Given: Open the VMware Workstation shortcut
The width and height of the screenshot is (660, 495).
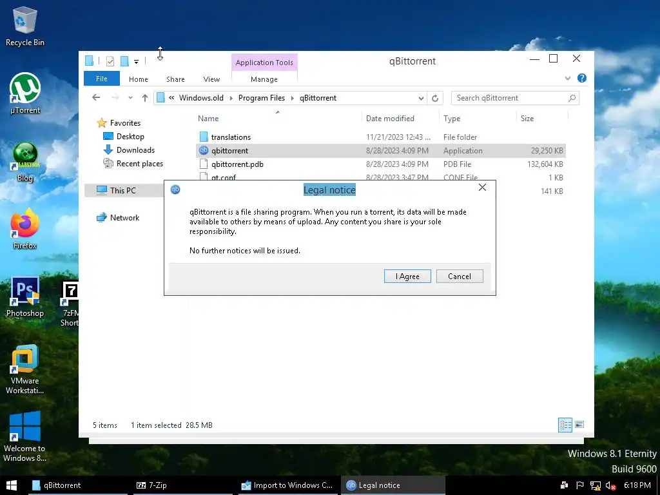Looking at the screenshot, I should coord(25,369).
